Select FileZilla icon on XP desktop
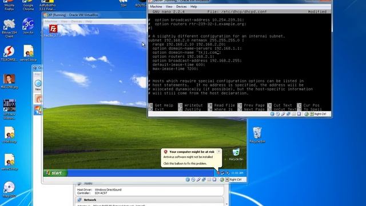The height and width of the screenshot is (206, 366). point(53,31)
